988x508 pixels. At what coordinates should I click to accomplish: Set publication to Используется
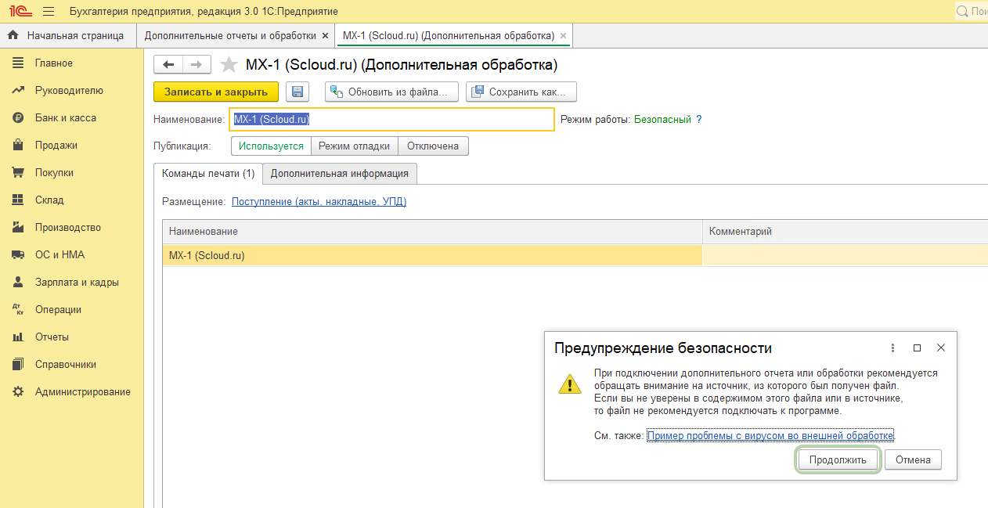click(271, 146)
